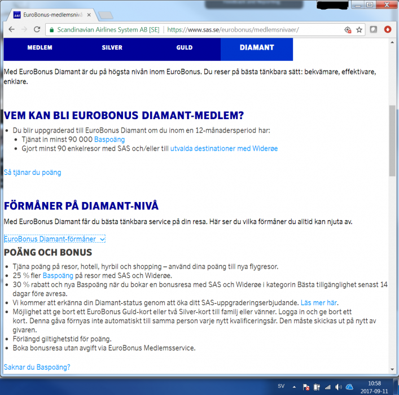Follow the 'utvalda destinationer med Widerøe' link
The width and height of the screenshot is (399, 395).
(231, 148)
